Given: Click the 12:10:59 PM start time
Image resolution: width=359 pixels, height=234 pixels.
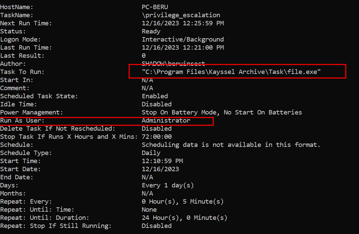Looking at the screenshot, I should coord(162,161).
